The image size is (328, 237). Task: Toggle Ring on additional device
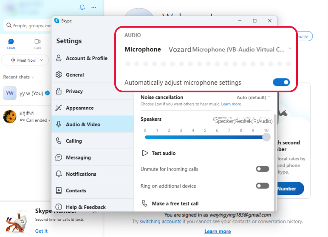263,186
